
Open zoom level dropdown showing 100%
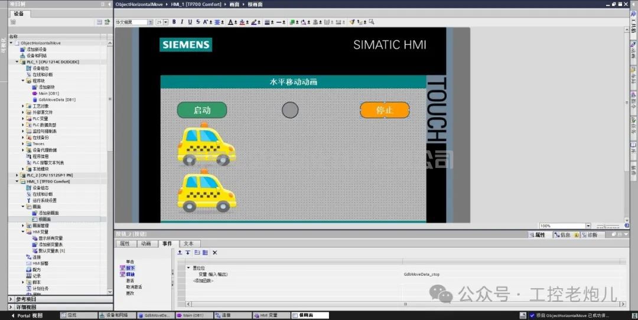pos(588,226)
